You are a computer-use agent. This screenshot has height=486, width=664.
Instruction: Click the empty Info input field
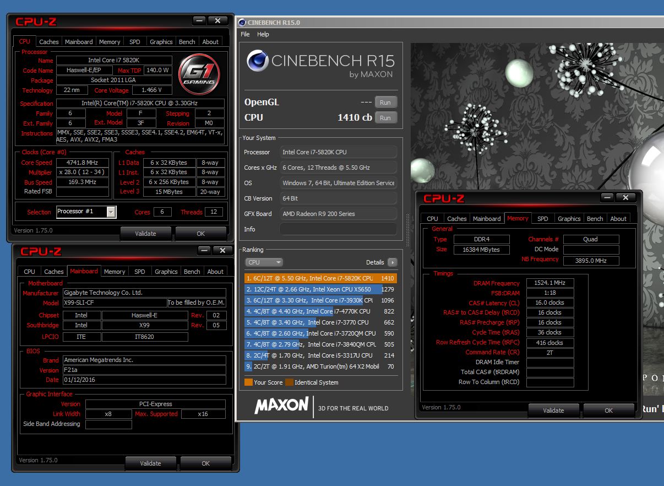(338, 229)
